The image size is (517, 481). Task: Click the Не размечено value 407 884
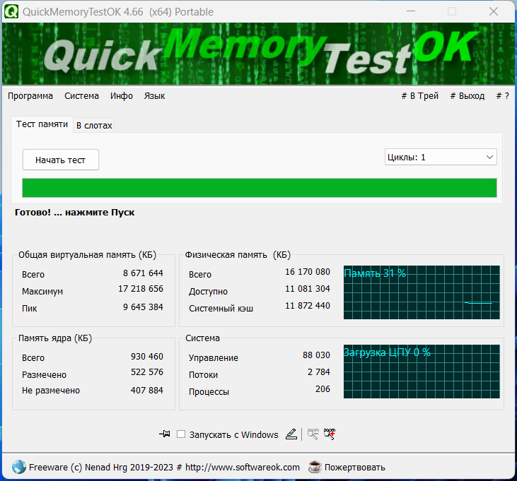(146, 390)
